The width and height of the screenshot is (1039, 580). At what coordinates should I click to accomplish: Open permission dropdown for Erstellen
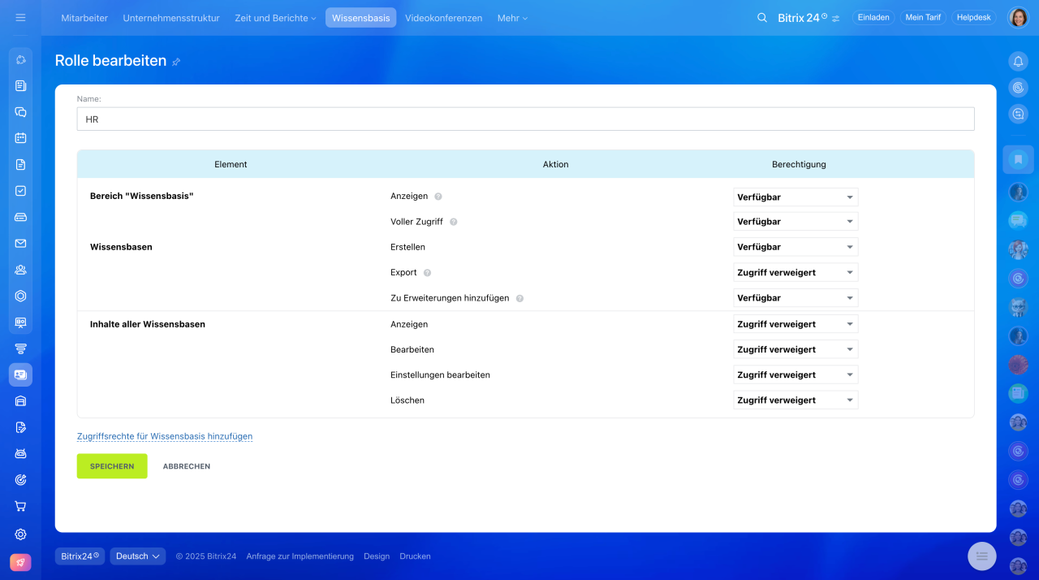[x=795, y=247]
